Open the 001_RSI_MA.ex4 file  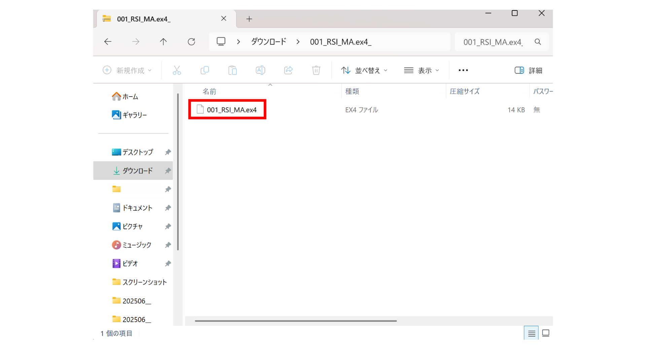231,109
